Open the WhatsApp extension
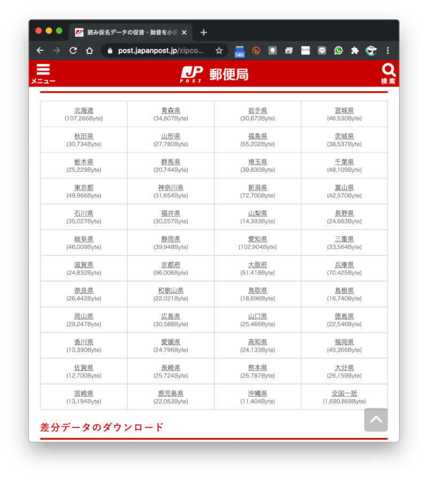The height and width of the screenshot is (480, 428). [338, 51]
